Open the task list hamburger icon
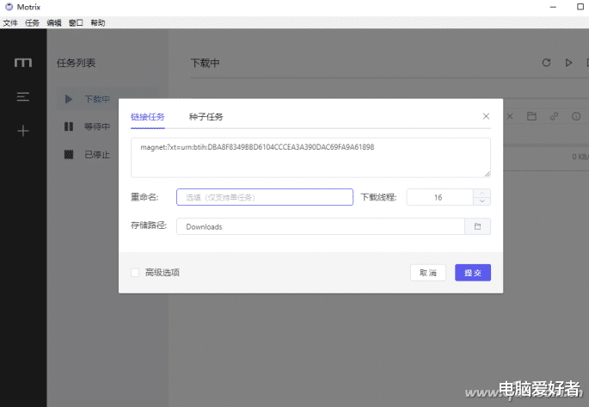The height and width of the screenshot is (407, 589). click(x=23, y=97)
